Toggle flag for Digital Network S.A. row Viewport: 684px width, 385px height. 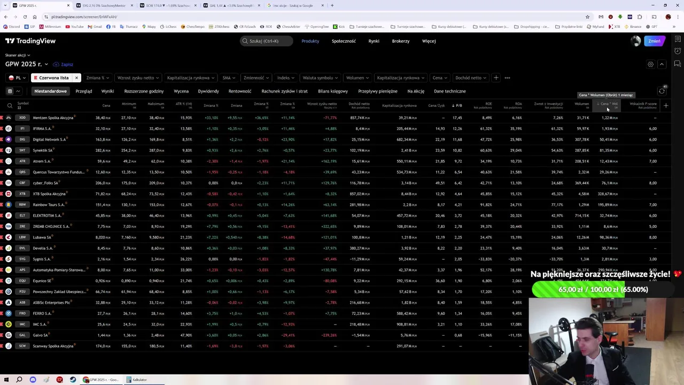point(2,140)
